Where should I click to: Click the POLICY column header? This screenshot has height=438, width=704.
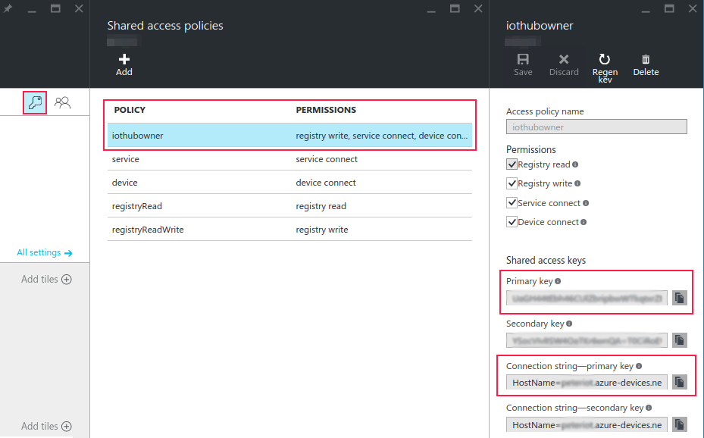pos(130,110)
